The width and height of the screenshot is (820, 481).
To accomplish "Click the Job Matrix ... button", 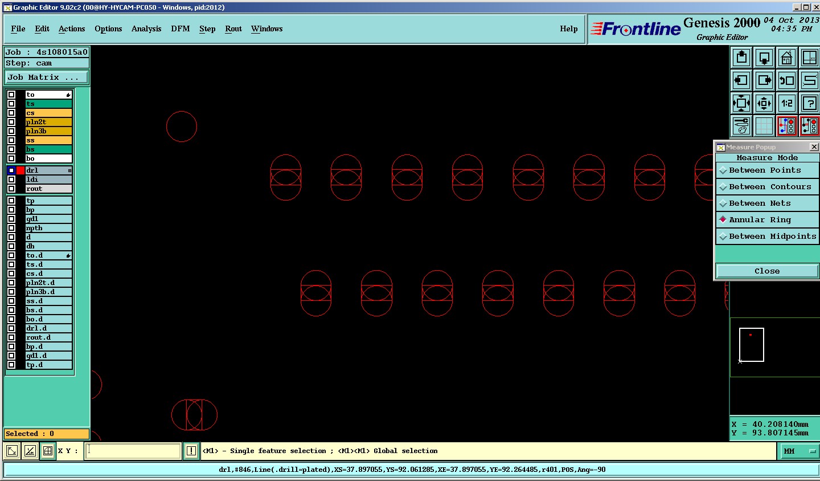I will click(47, 78).
